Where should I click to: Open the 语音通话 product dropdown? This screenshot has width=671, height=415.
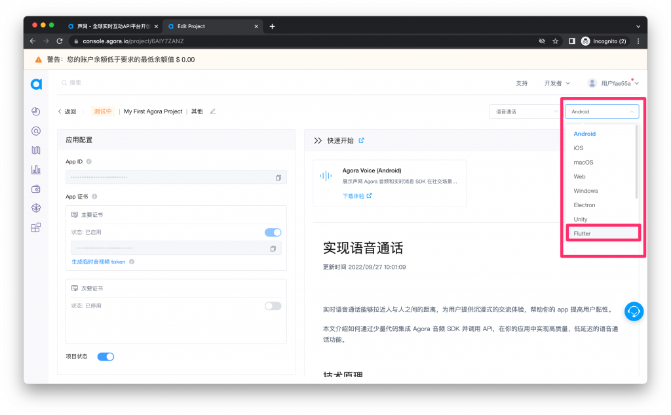526,111
